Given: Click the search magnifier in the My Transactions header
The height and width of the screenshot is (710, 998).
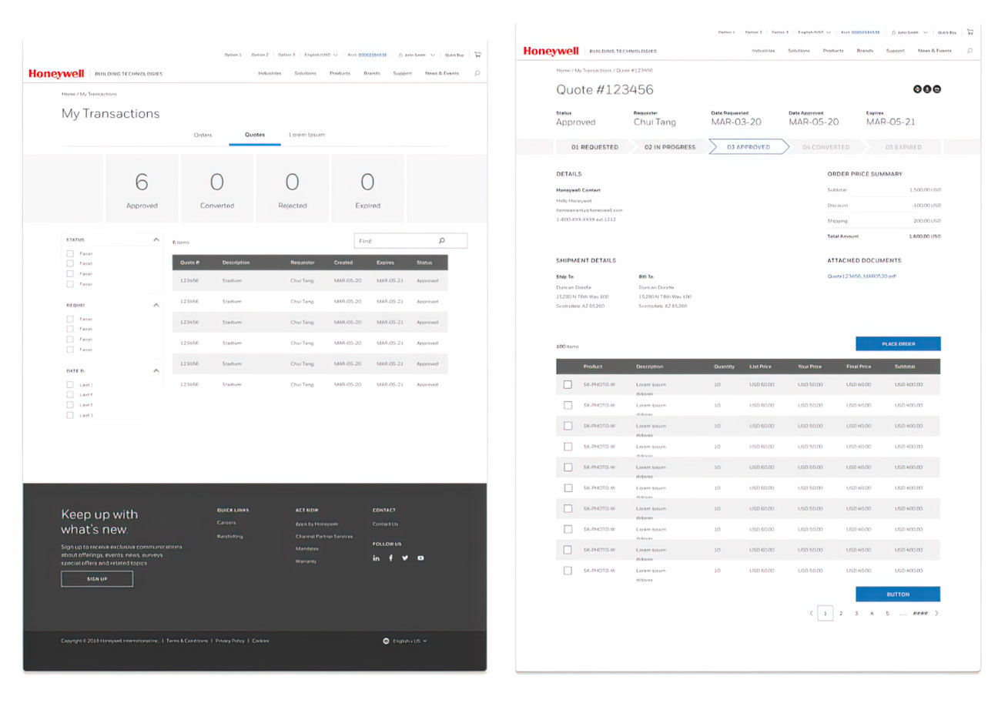Looking at the screenshot, I should [x=477, y=73].
